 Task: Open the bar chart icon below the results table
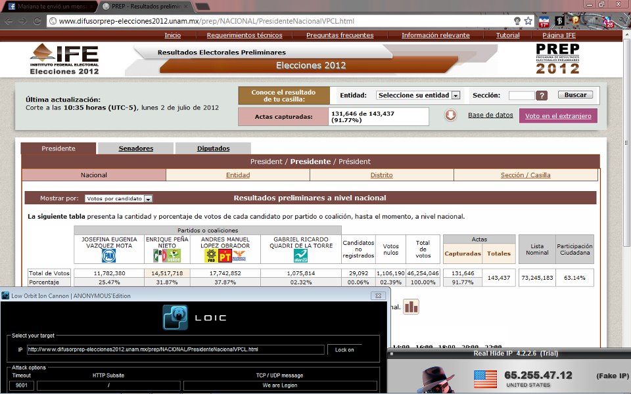411,307
